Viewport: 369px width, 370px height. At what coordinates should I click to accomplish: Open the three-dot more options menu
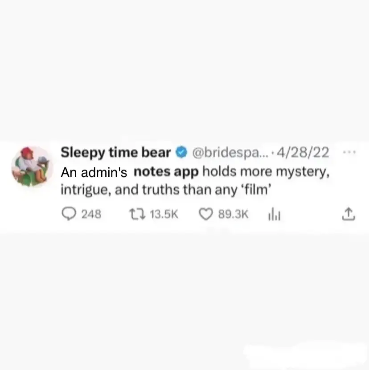click(x=349, y=152)
